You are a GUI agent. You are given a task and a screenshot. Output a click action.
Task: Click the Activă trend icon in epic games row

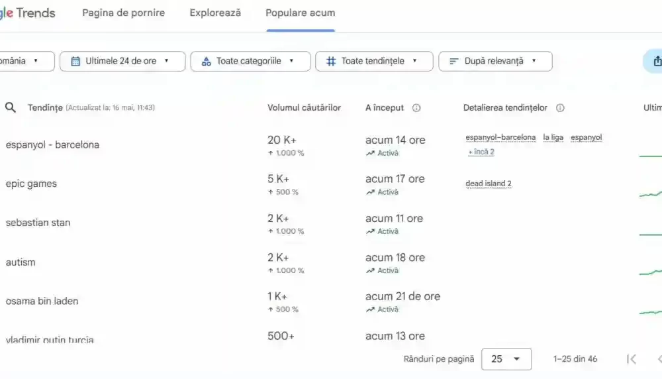point(370,192)
